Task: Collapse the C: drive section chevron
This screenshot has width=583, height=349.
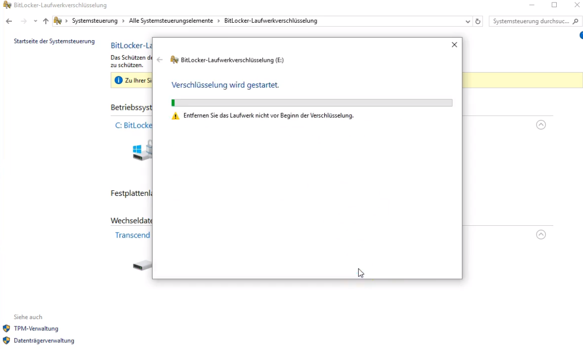Action: (x=541, y=125)
